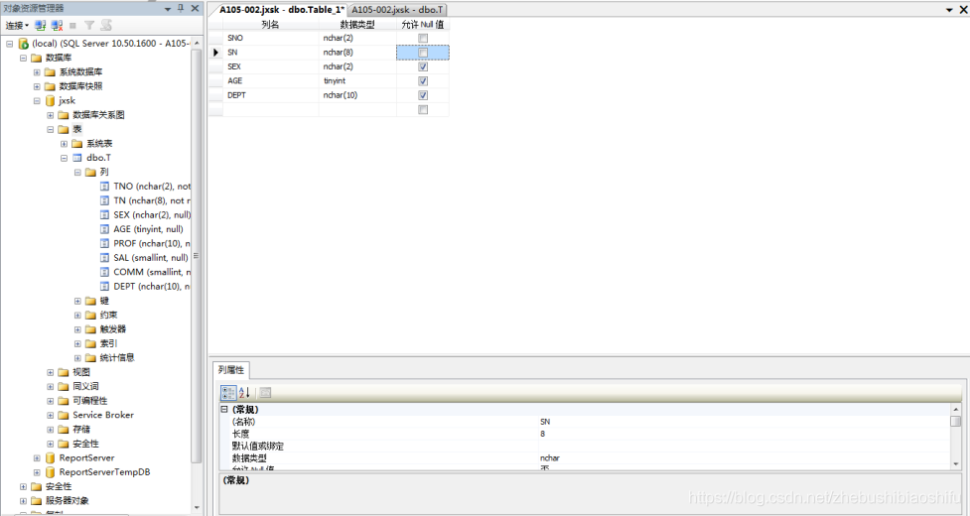Collapse the (常规) properties section
Image resolution: width=970 pixels, height=516 pixels.
[x=224, y=409]
